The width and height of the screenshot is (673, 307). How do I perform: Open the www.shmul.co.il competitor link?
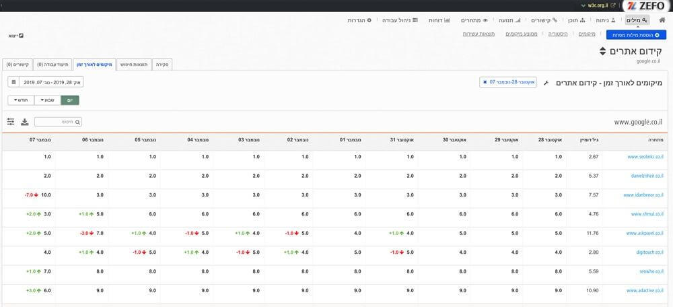[x=647, y=214]
